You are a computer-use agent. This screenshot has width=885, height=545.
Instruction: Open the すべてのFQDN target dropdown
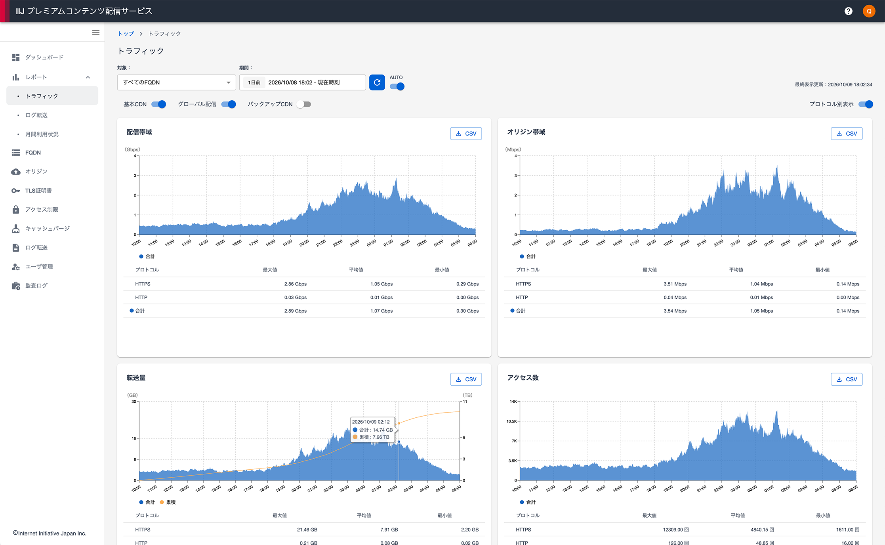click(177, 82)
